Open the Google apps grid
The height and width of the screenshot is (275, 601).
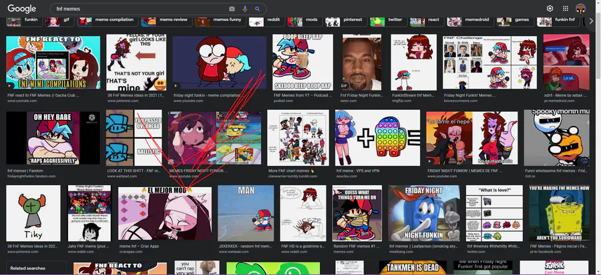(566, 9)
